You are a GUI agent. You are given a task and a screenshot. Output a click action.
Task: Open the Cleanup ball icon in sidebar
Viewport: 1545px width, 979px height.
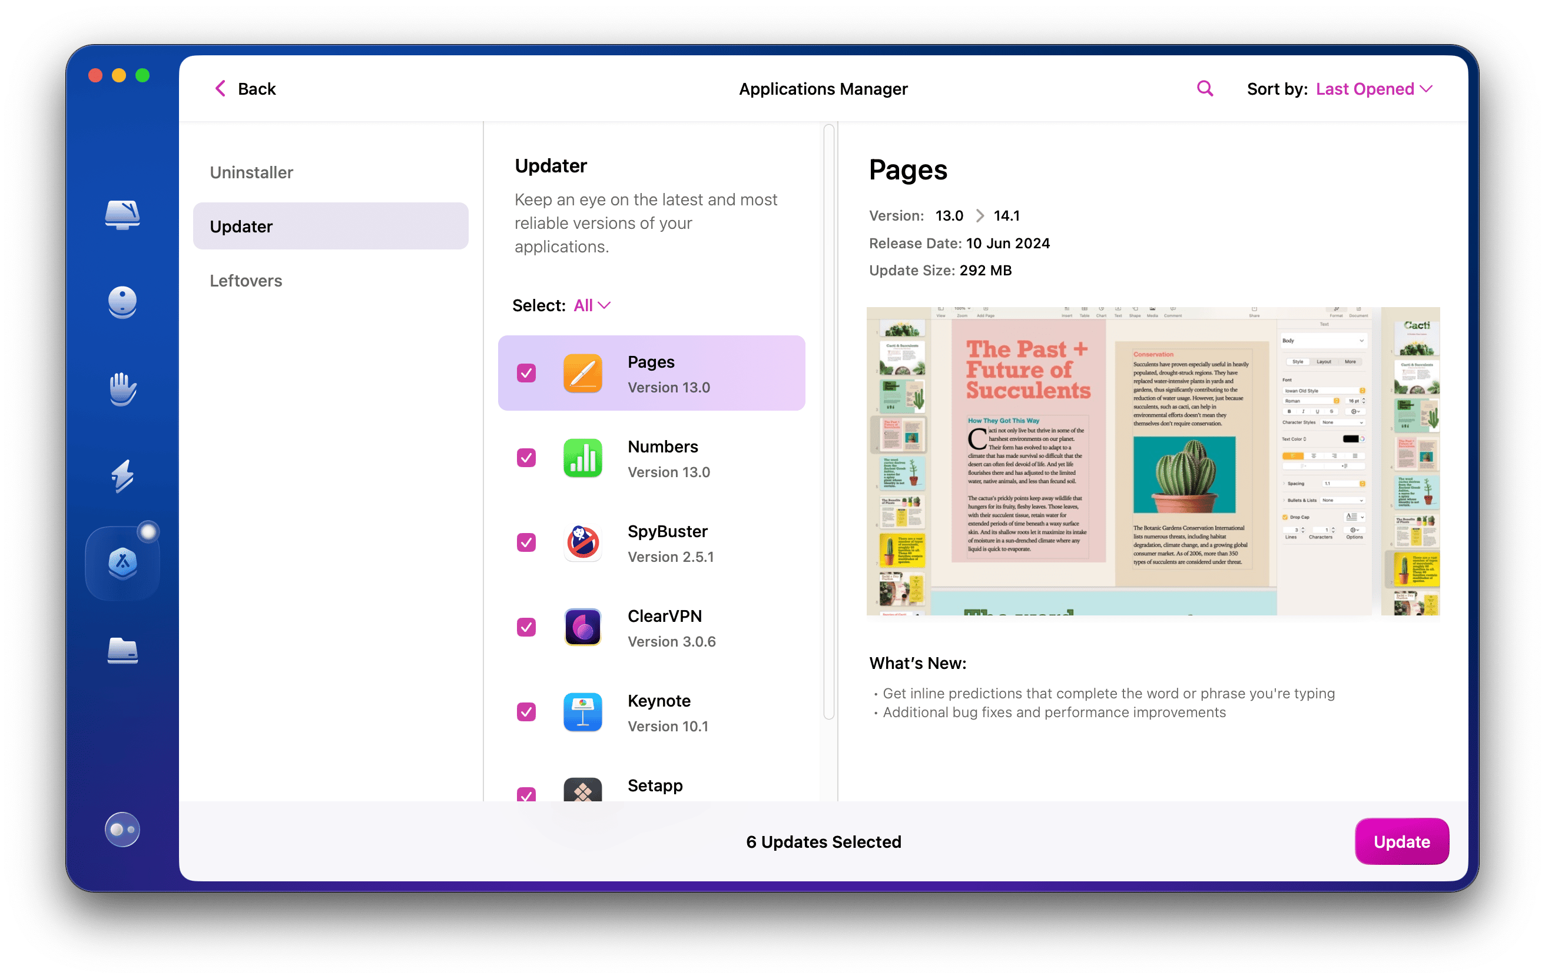[x=122, y=302]
